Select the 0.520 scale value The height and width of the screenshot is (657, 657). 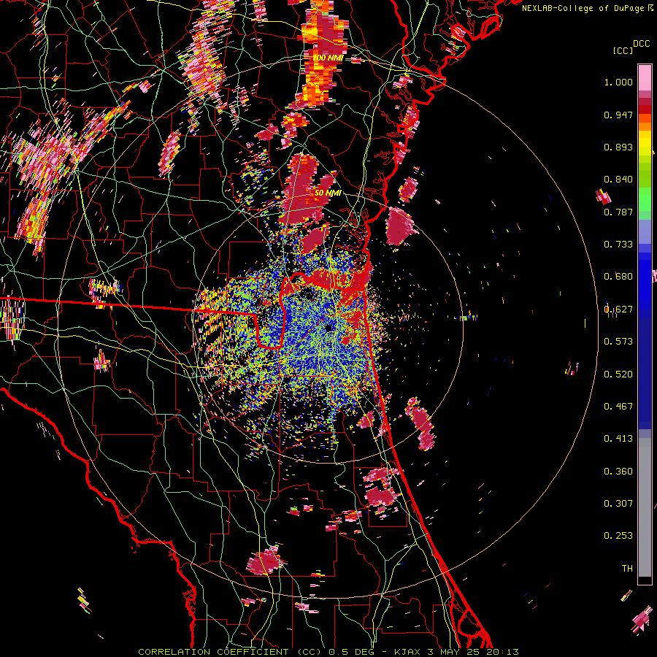click(x=618, y=374)
